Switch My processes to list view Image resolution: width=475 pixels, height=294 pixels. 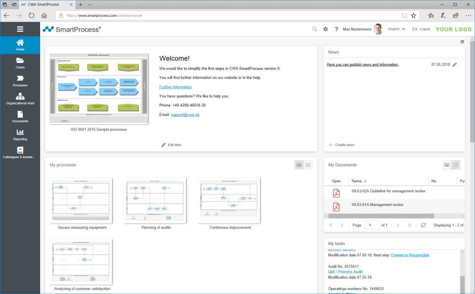[x=308, y=165]
